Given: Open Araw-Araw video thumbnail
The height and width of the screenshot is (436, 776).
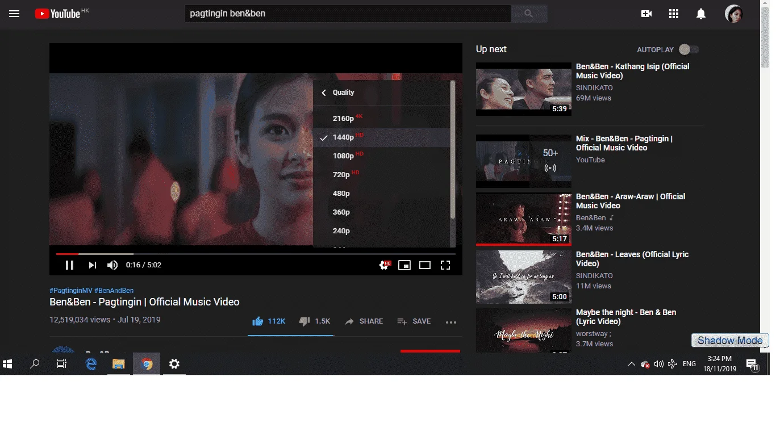Looking at the screenshot, I should [x=524, y=219].
